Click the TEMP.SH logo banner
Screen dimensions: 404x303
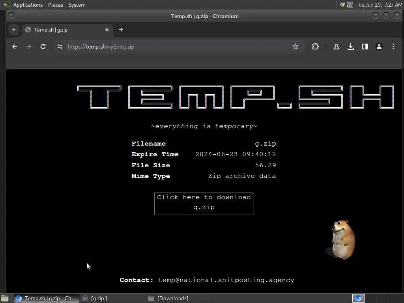coord(236,97)
